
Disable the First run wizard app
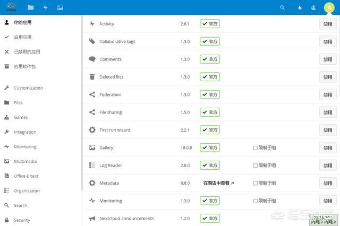(328, 131)
